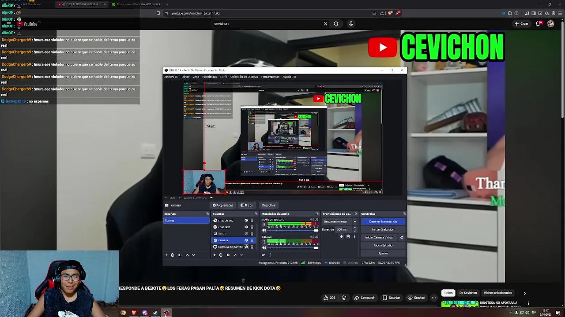
Task: Delete selected source with trash icon
Action: [221, 255]
